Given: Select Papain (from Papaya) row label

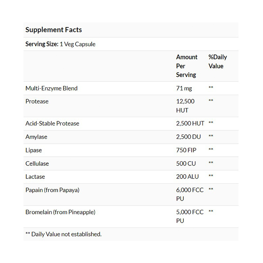Looking at the screenshot, I should coord(53,190).
